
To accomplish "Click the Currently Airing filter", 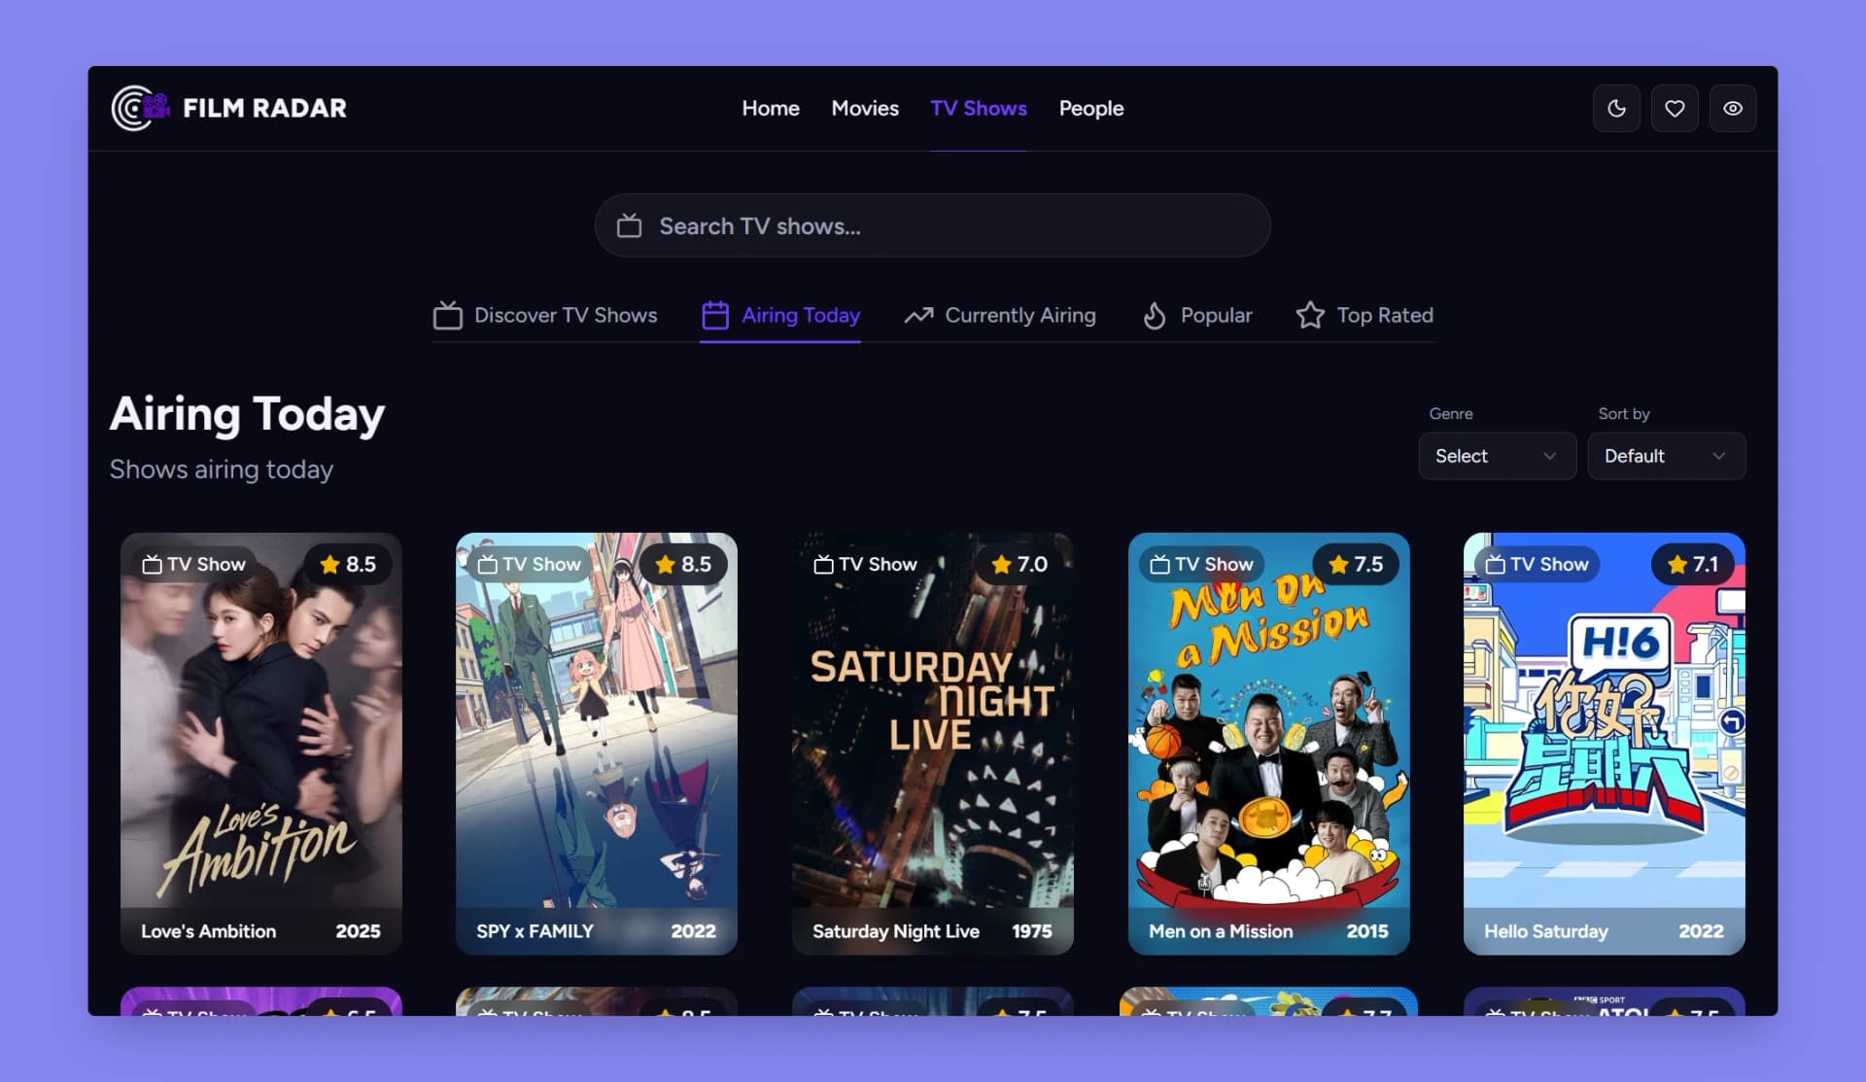I will (1020, 315).
